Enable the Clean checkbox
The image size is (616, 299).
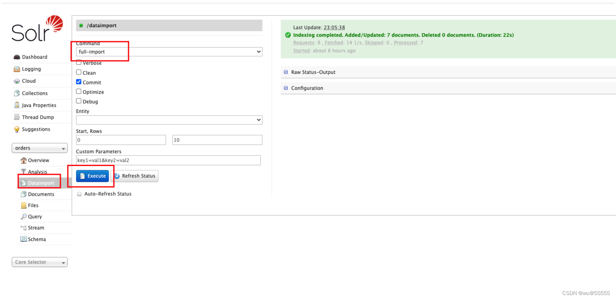click(79, 72)
